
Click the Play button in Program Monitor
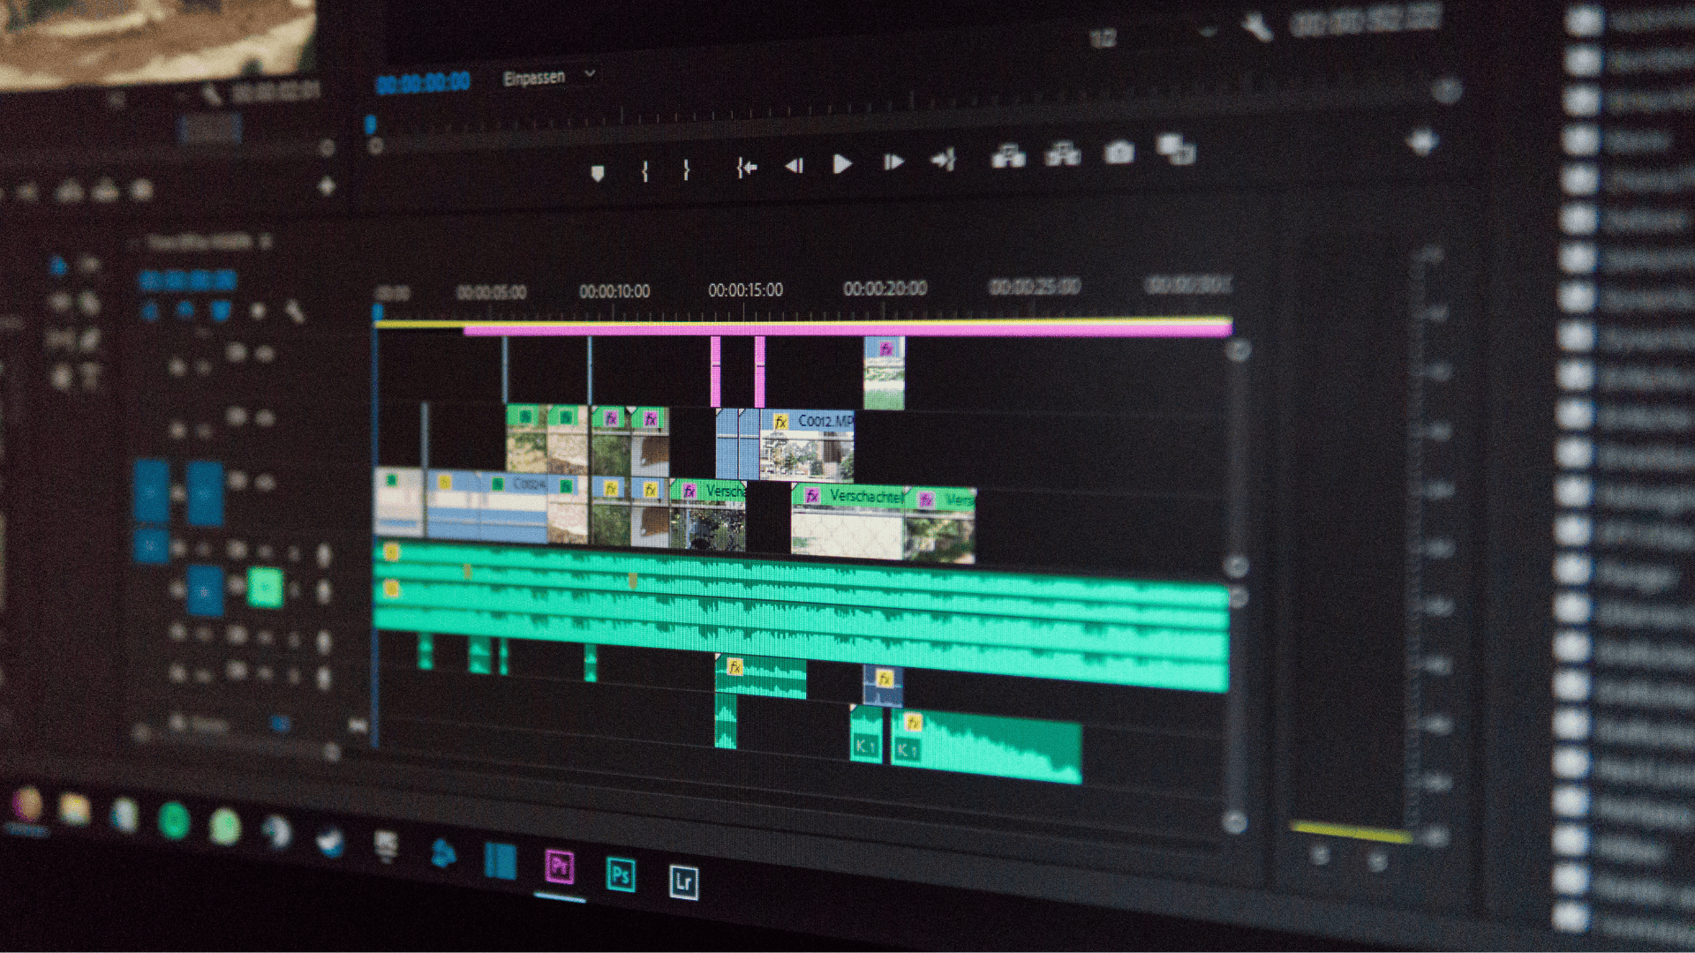pos(841,164)
